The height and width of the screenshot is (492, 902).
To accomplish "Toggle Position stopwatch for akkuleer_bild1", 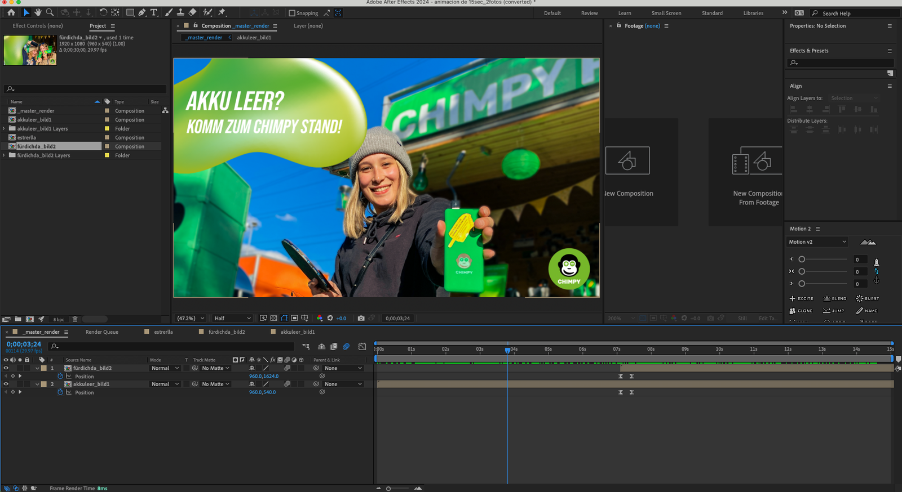I will click(60, 392).
